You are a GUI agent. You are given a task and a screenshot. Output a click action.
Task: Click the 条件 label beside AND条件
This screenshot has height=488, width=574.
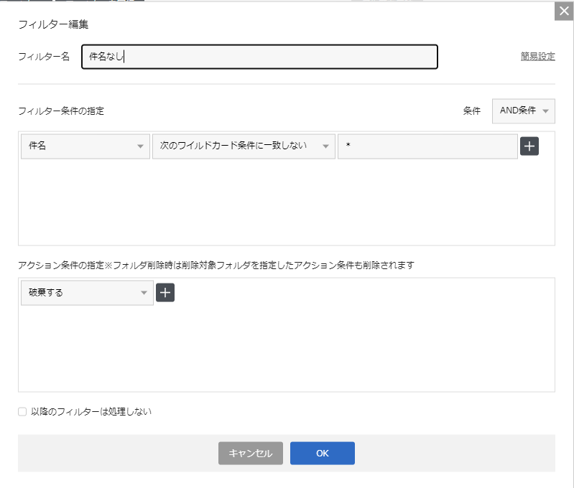(x=471, y=111)
